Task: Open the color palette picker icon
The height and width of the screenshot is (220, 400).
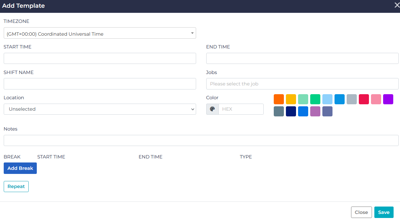Action: pos(212,109)
